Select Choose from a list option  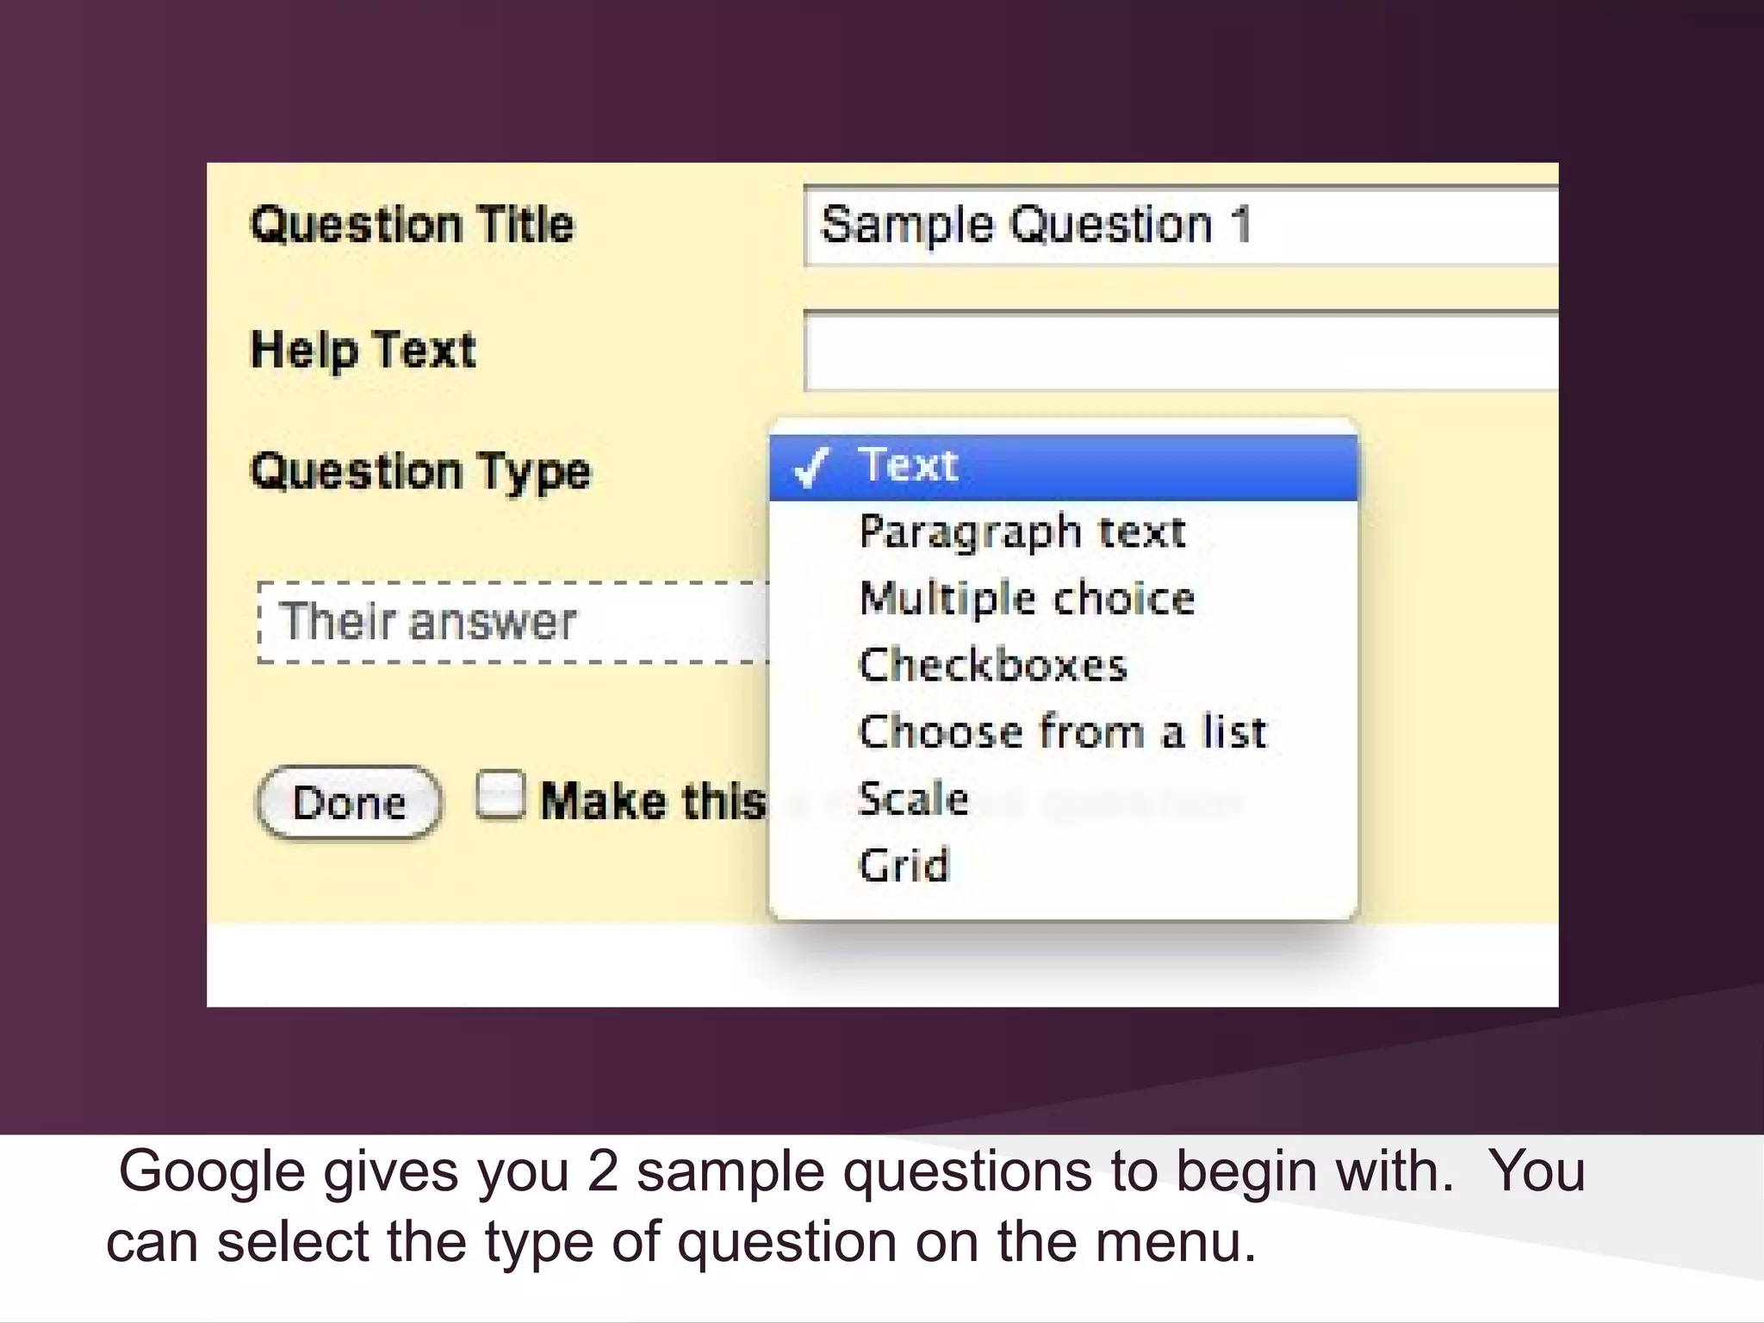pyautogui.click(x=1063, y=732)
